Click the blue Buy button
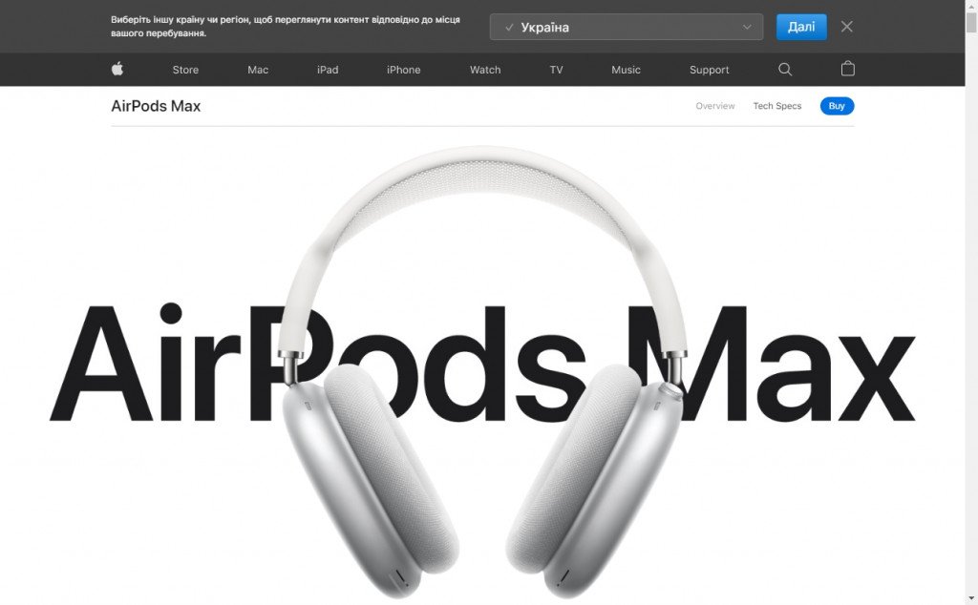 [837, 106]
